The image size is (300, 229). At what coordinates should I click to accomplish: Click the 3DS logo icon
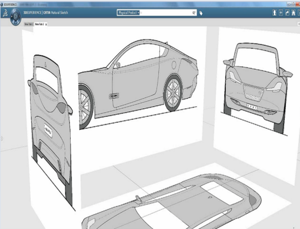[x=5, y=13]
